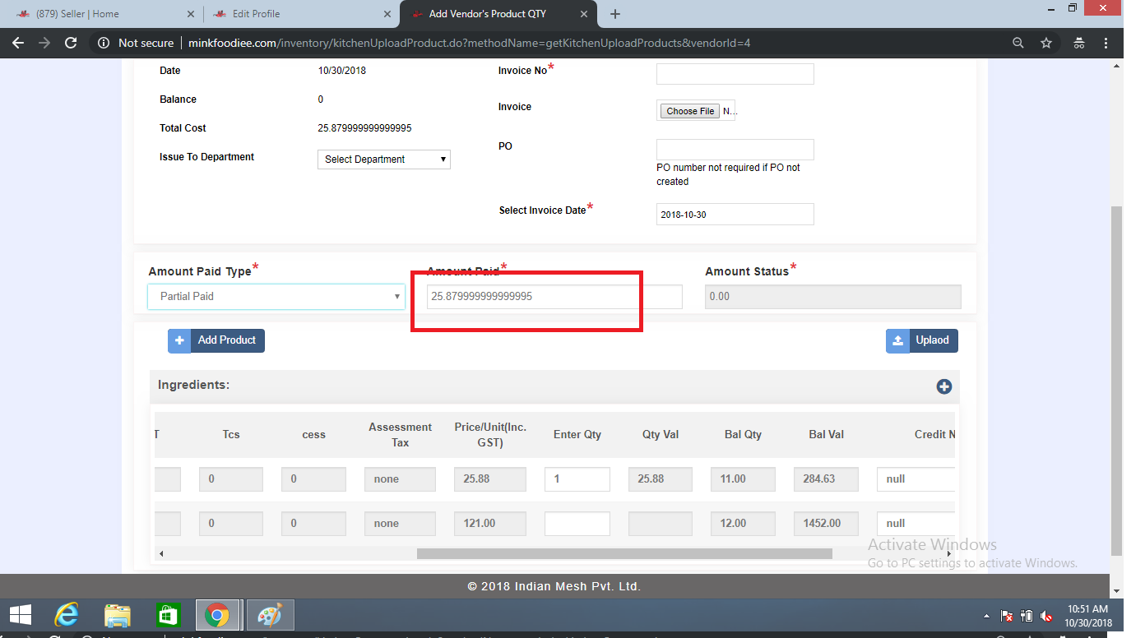Open Chrome from the taskbar
The image size is (1145, 638).
217,615
